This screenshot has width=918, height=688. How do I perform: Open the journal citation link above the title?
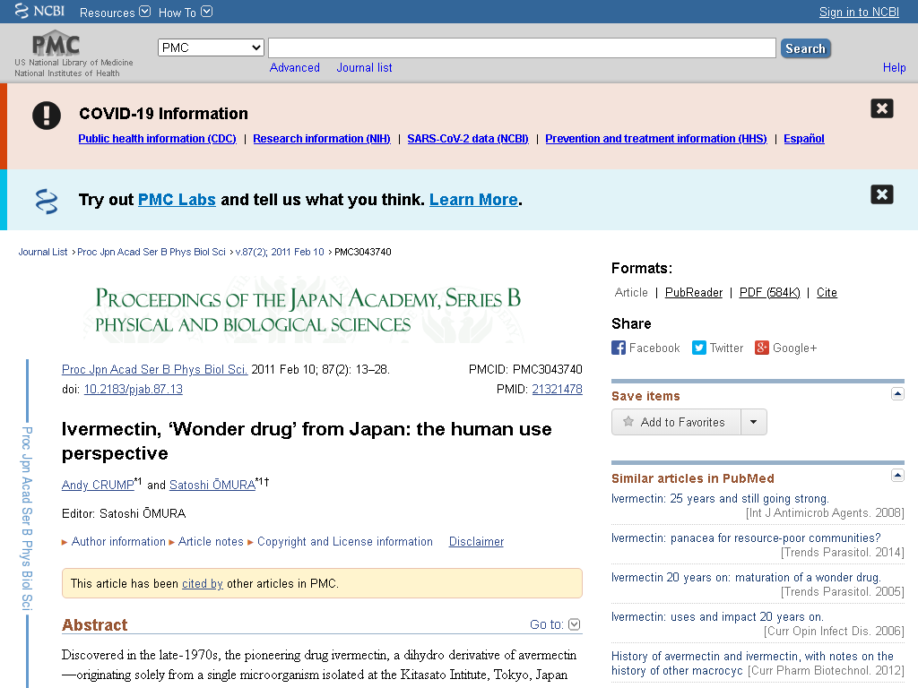tap(154, 370)
